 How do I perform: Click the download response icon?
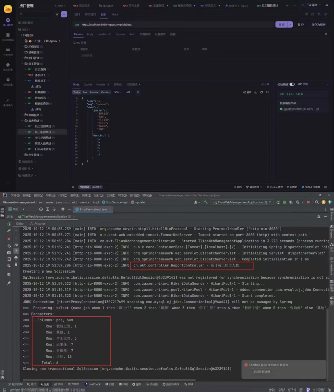pos(256,92)
